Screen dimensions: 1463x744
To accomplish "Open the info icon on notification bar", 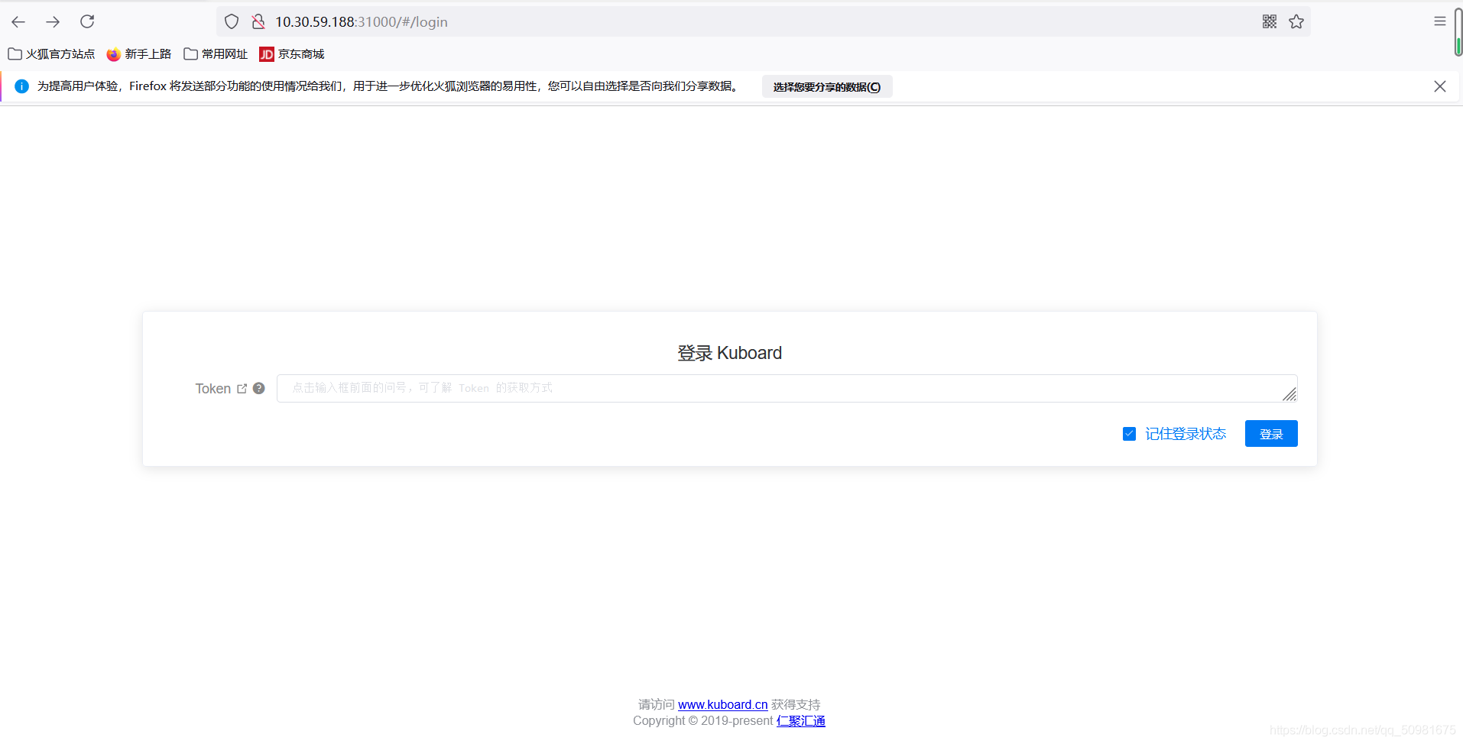I will click(21, 86).
